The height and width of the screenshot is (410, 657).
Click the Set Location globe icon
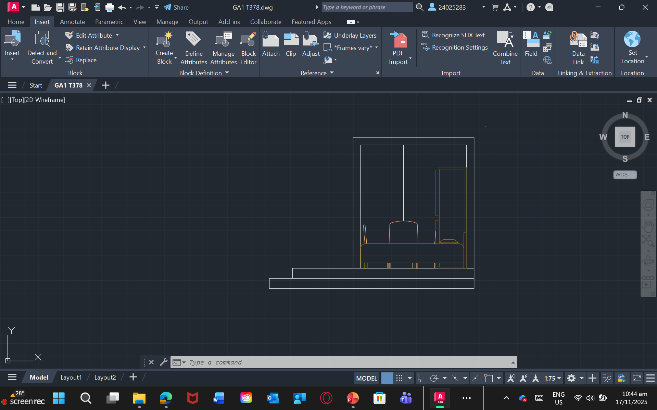(x=632, y=39)
